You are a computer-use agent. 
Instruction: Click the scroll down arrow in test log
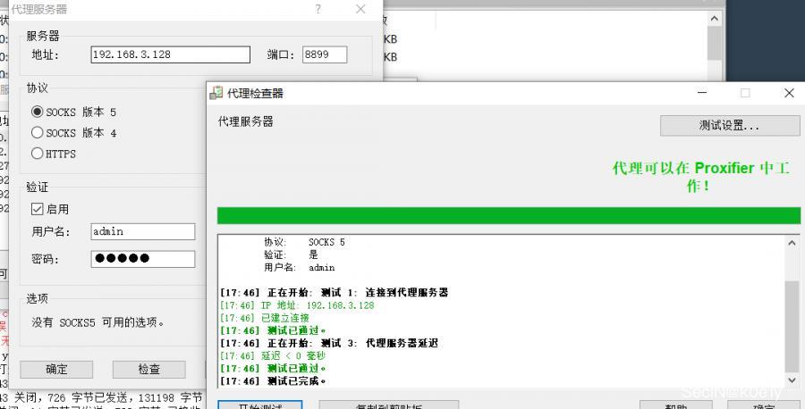point(792,380)
